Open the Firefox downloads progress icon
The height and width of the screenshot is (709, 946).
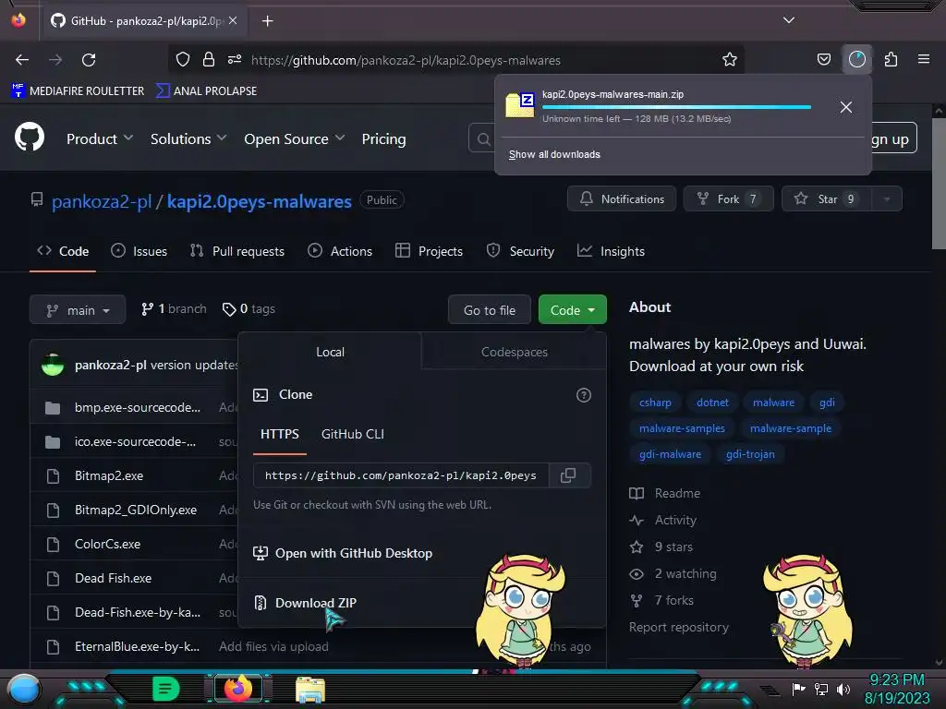coord(857,59)
